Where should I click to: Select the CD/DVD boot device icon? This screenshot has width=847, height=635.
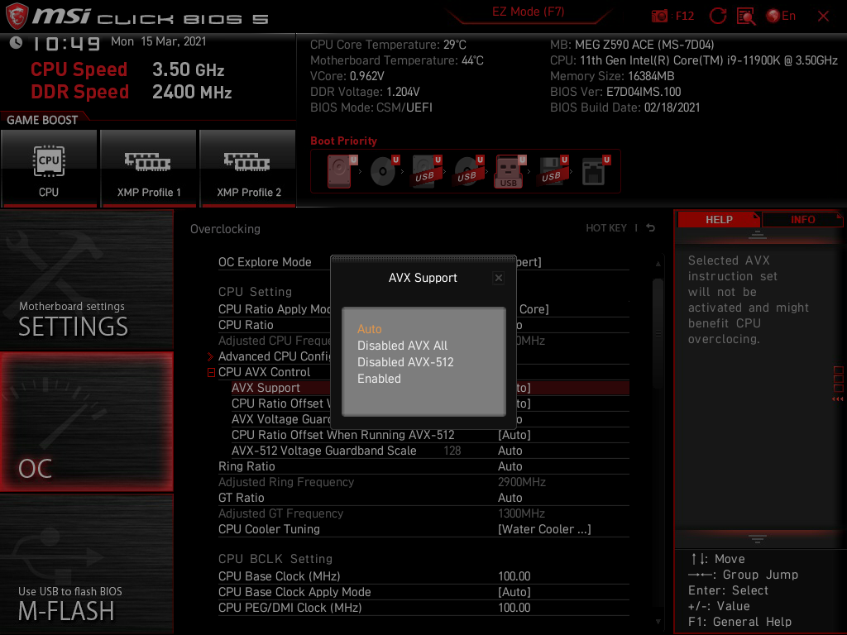pyautogui.click(x=384, y=171)
